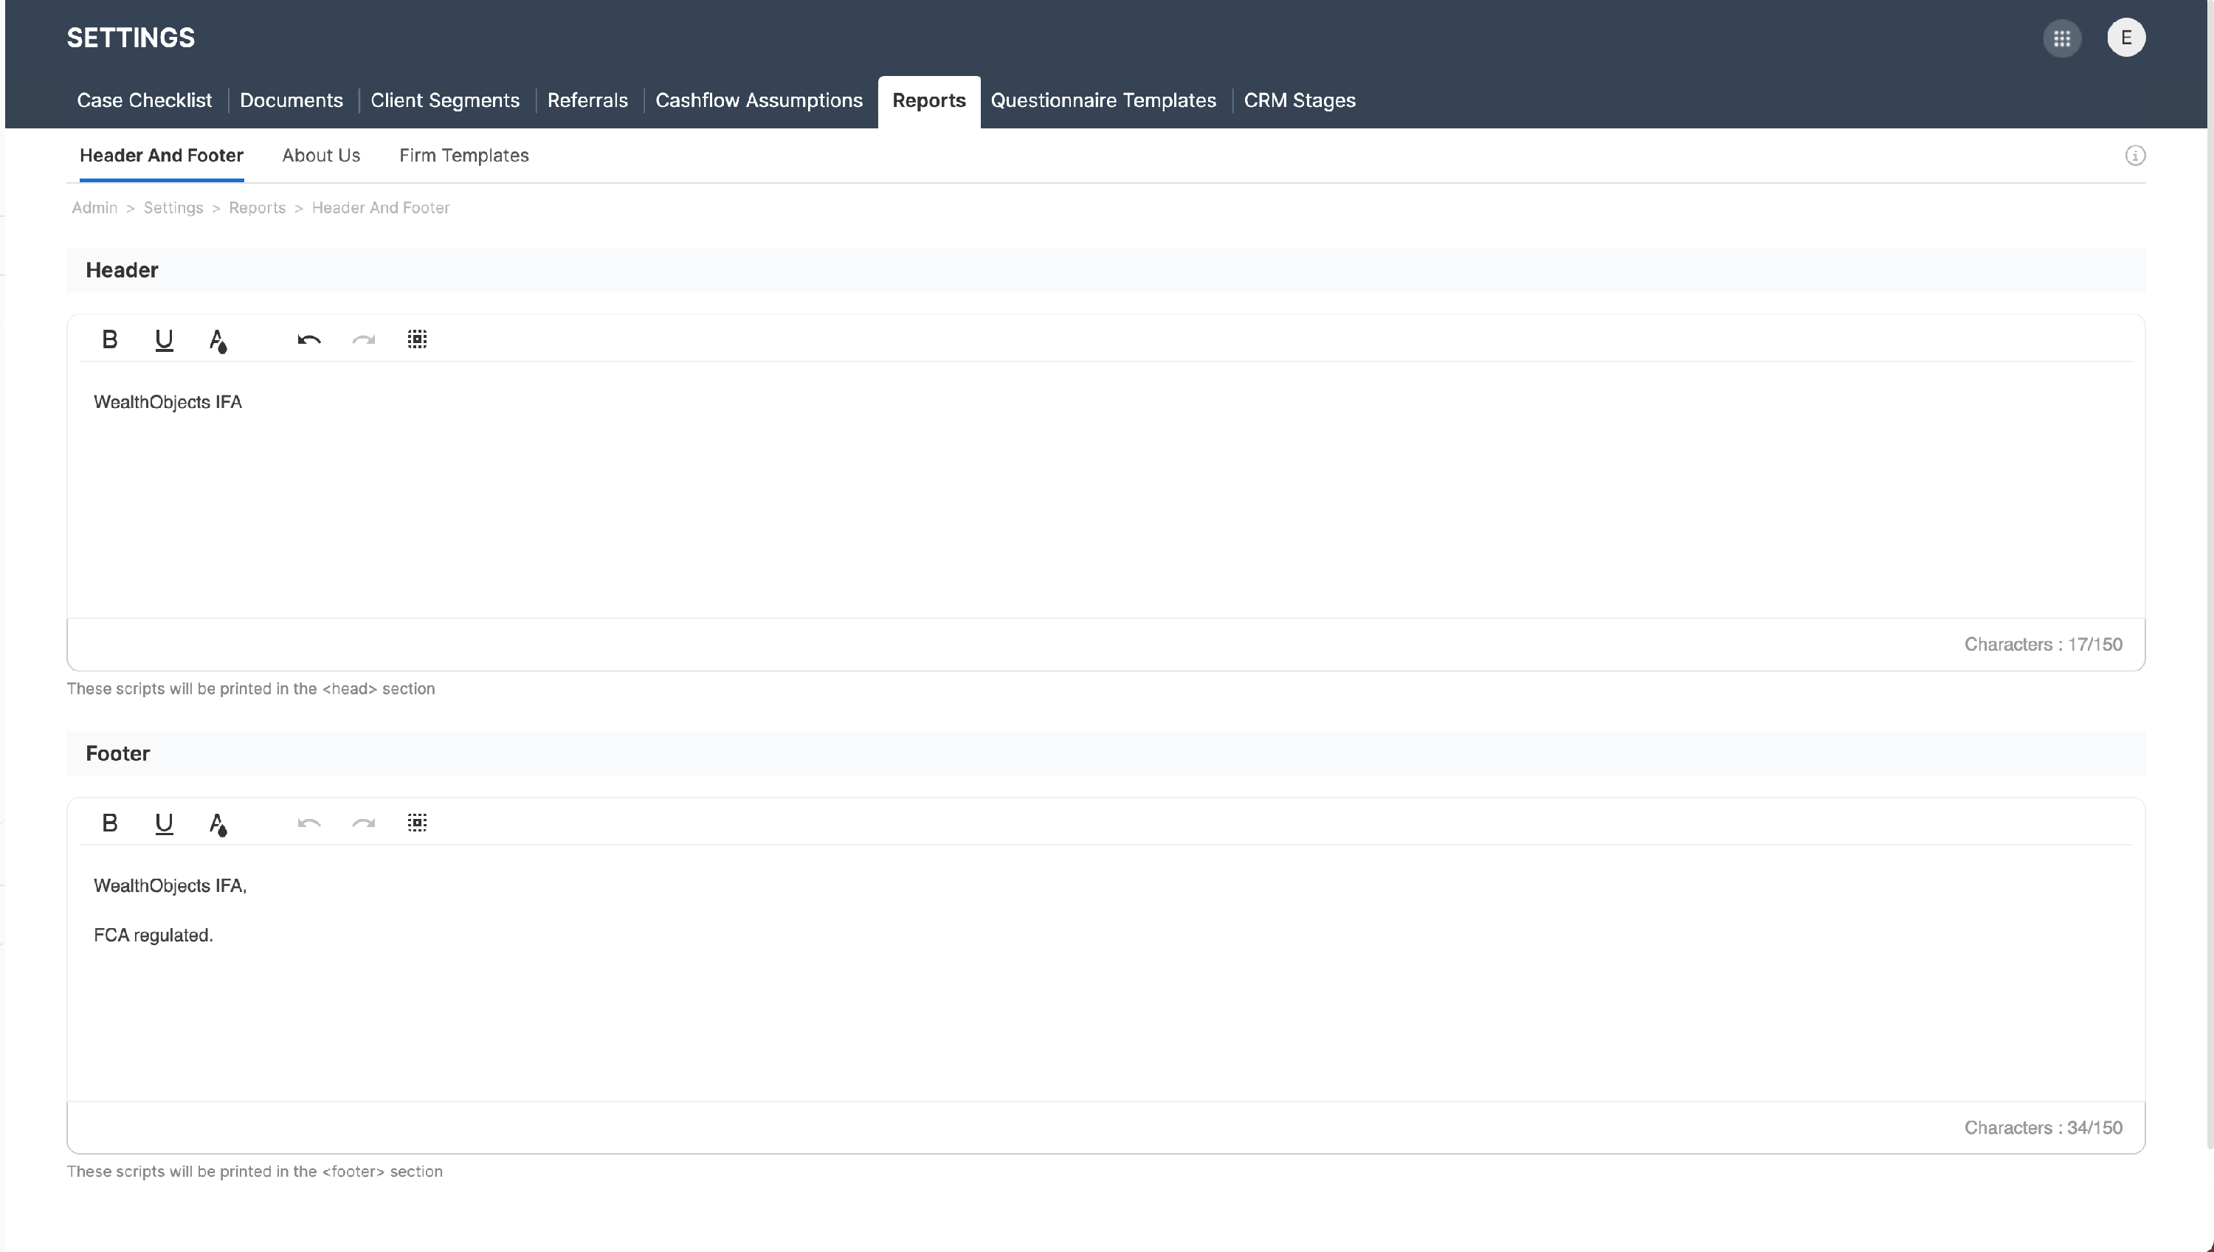2214x1252 pixels.
Task: Undo last change in Header editor
Action: 308,339
